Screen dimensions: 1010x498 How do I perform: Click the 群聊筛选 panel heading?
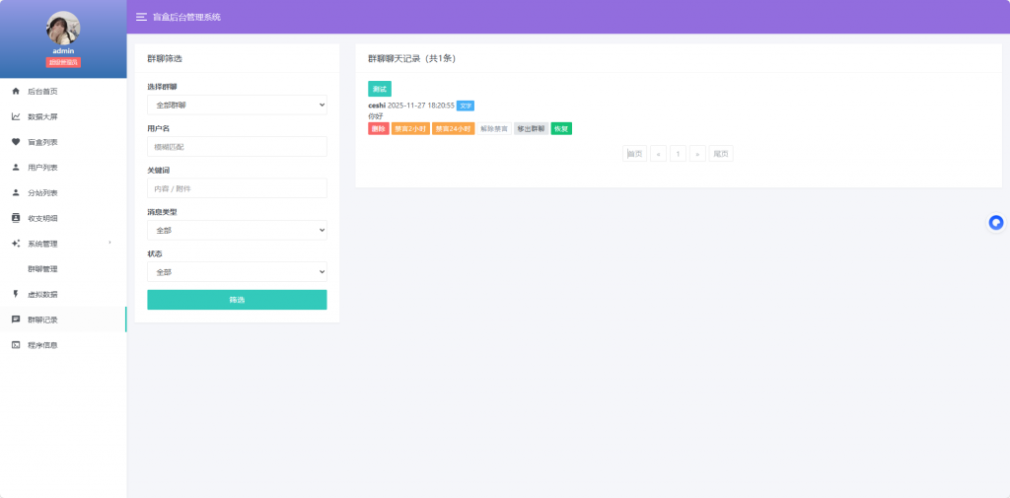[x=165, y=58]
